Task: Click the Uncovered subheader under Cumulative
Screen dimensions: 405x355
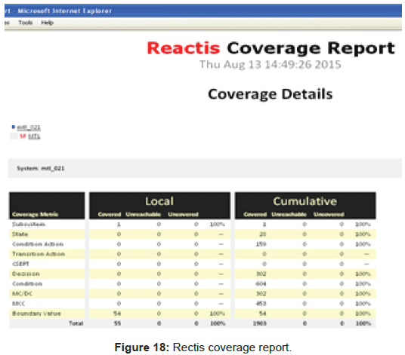Action: (x=329, y=214)
